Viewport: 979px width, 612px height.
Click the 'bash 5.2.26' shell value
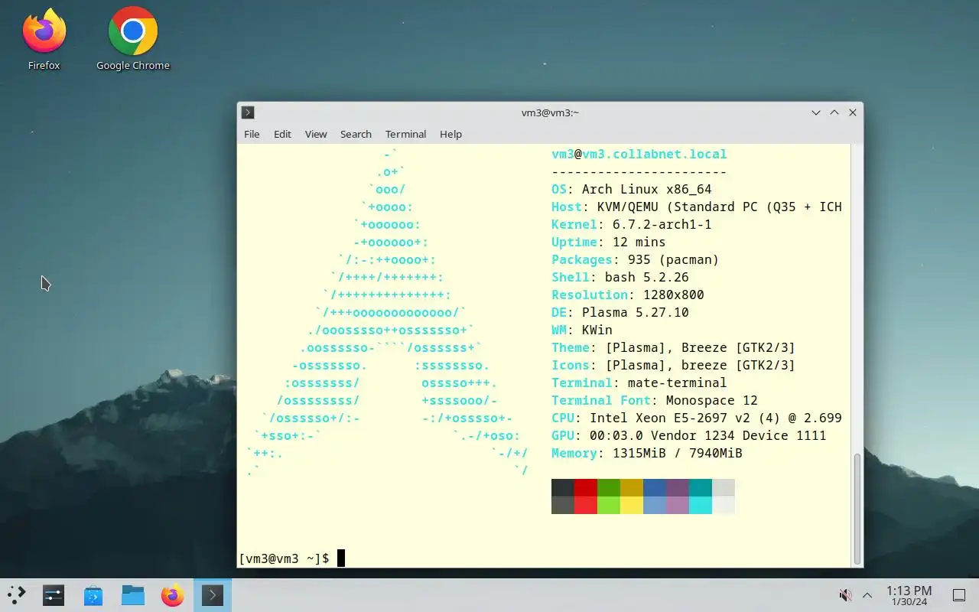pyautogui.click(x=647, y=277)
